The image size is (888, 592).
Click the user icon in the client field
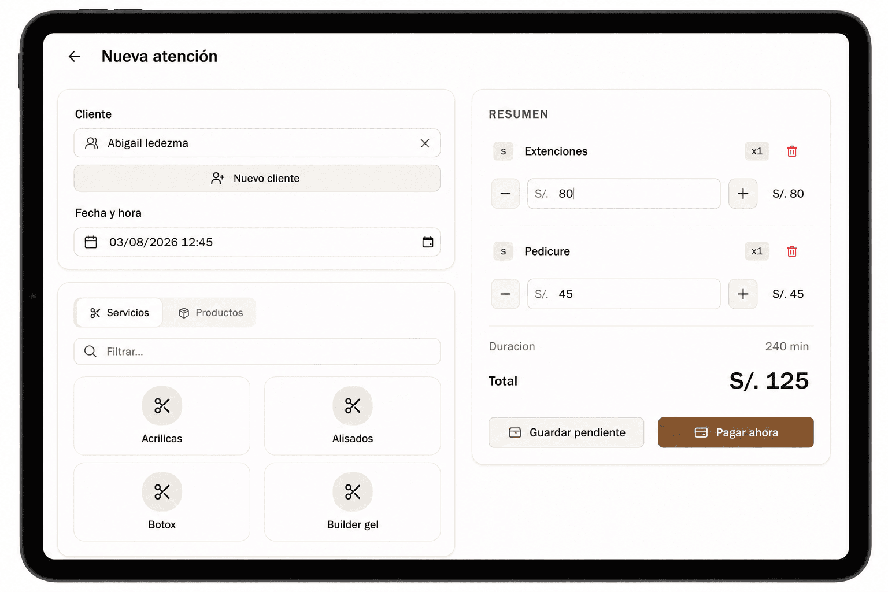(91, 143)
